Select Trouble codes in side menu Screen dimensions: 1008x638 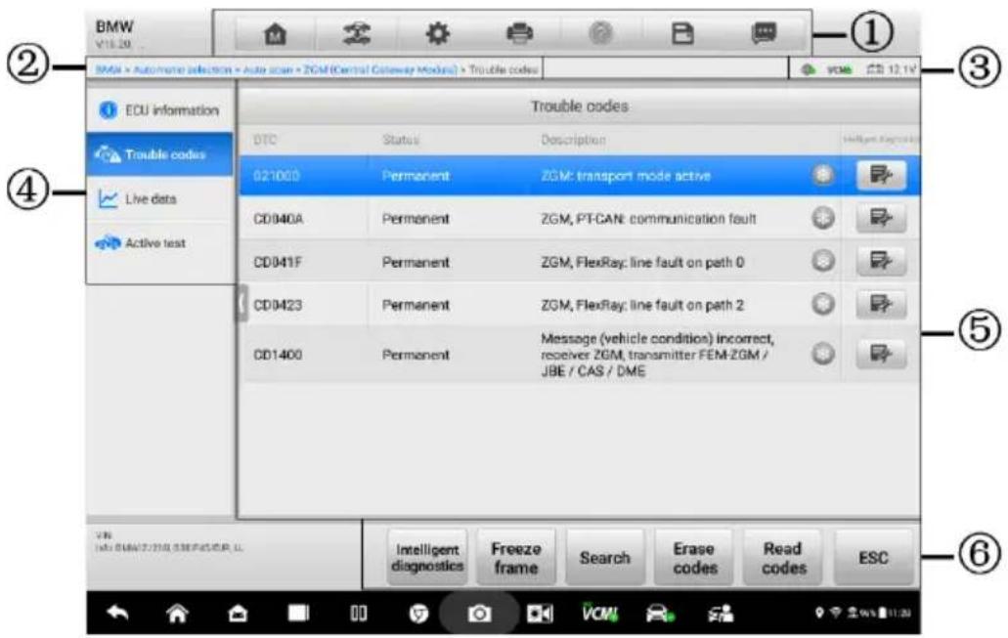[159, 154]
